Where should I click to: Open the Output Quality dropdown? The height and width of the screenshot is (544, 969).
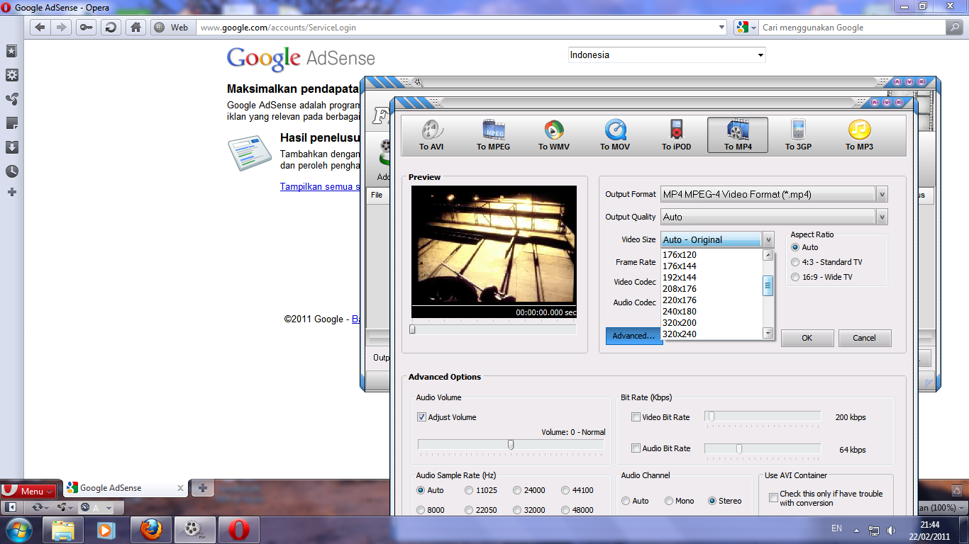882,217
